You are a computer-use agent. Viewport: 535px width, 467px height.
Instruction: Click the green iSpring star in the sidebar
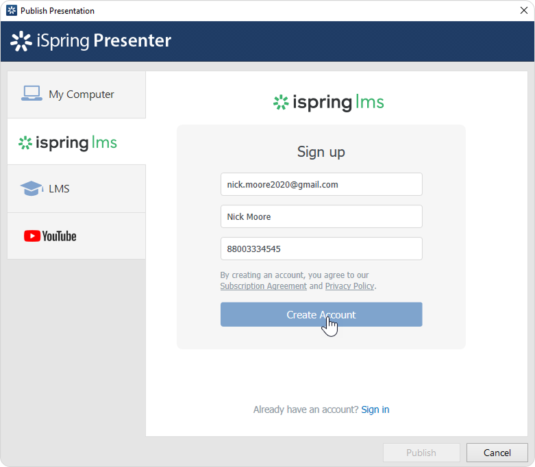pyautogui.click(x=25, y=142)
